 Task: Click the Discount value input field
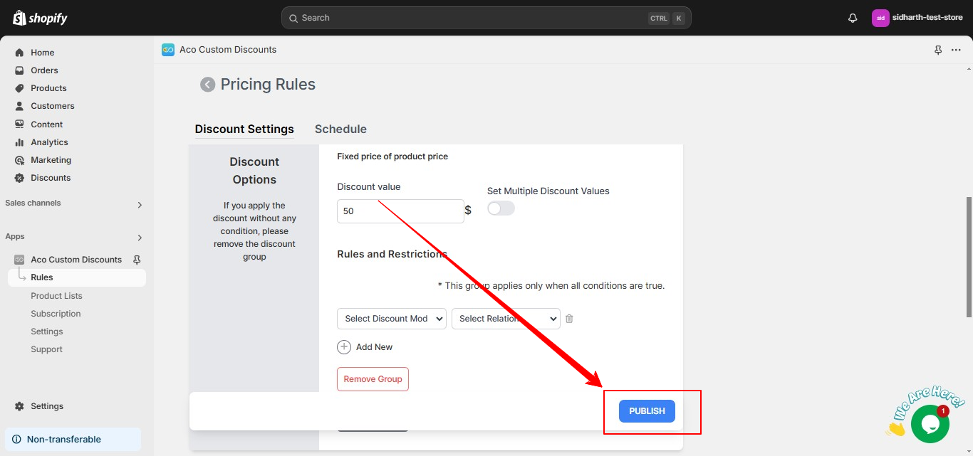pos(400,211)
